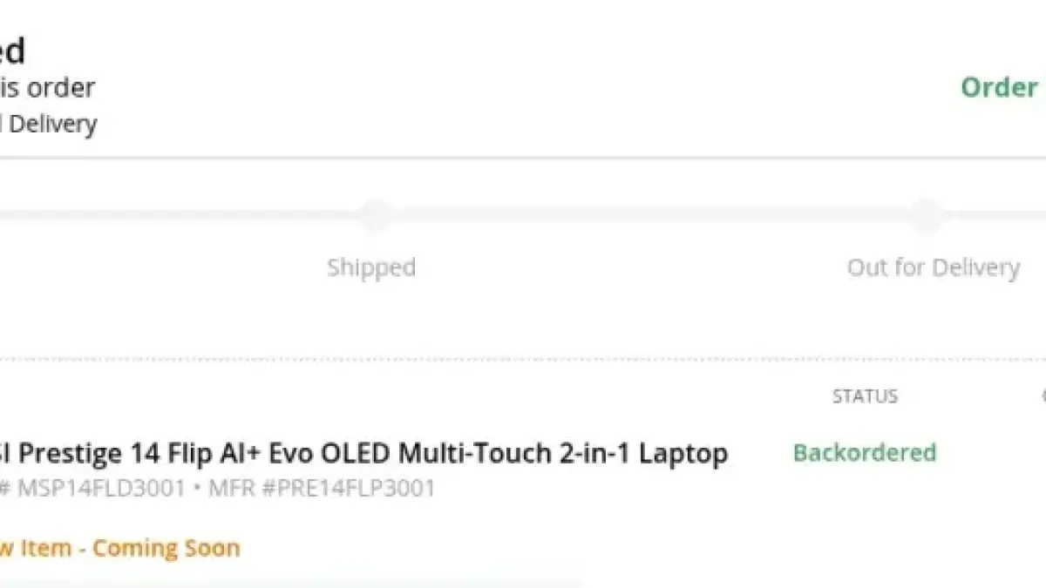The height and width of the screenshot is (588, 1046).
Task: Click the Out for Delivery step circle
Action: 927,214
